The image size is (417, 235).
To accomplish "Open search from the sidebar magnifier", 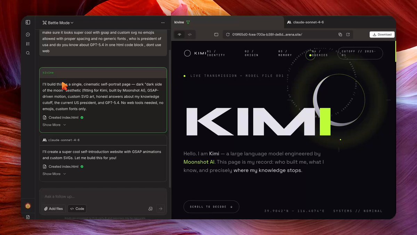I will pos(28,53).
